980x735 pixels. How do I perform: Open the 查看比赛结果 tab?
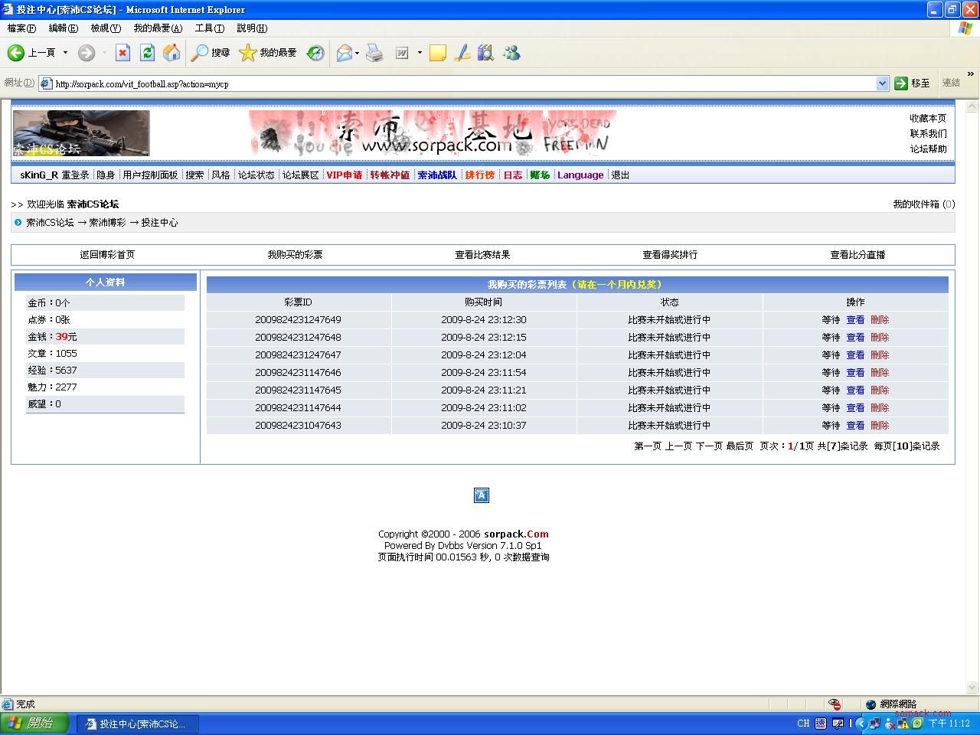pyautogui.click(x=482, y=255)
